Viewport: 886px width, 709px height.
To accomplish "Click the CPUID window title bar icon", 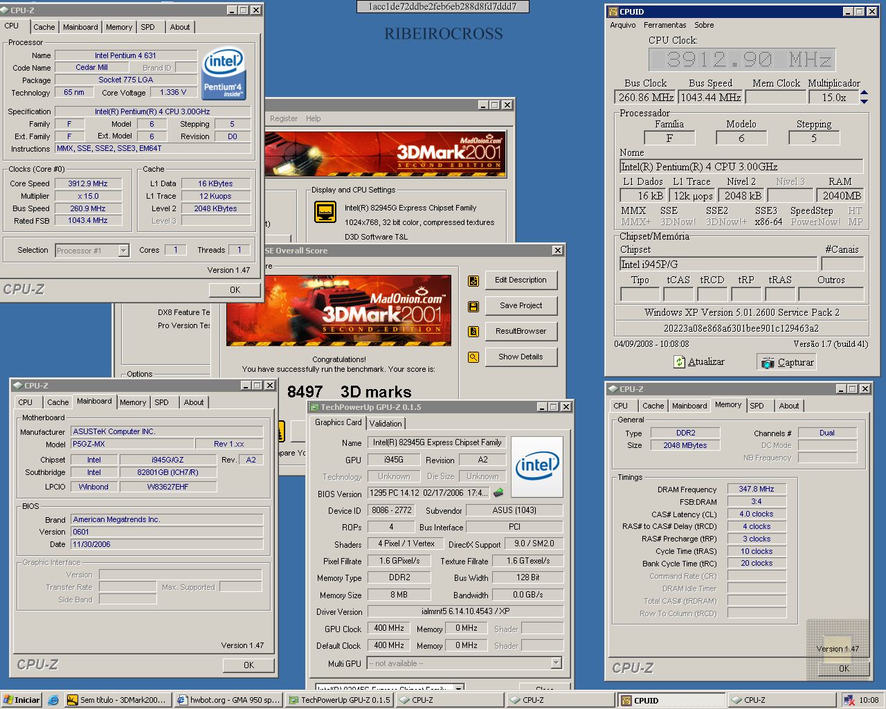I will pyautogui.click(x=613, y=12).
